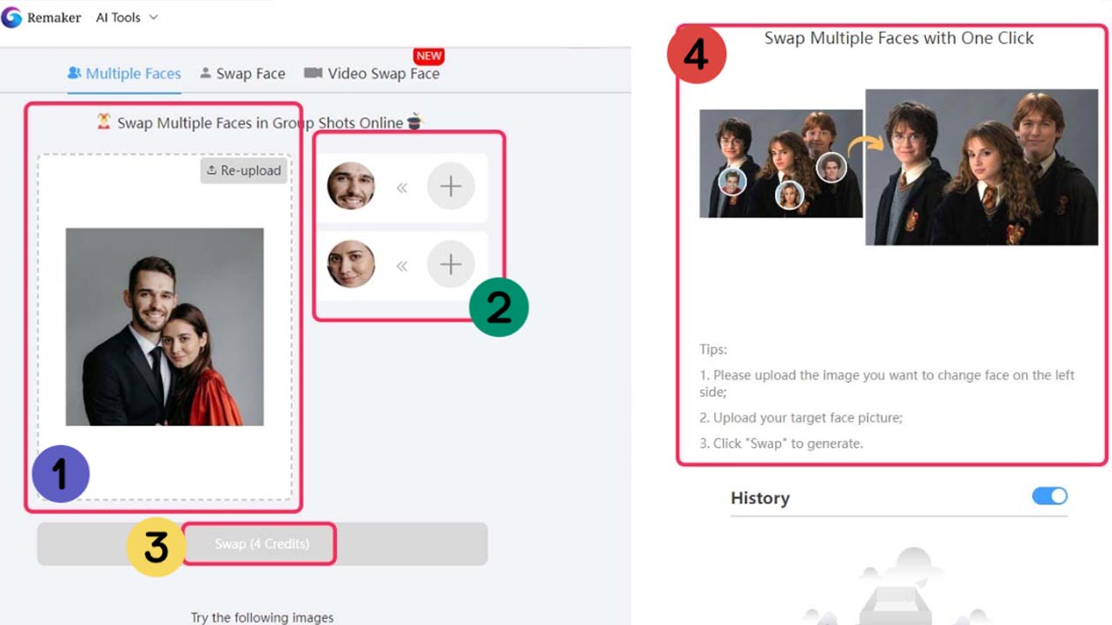Screen dimensions: 1112x625
Task: Open the Video Swap Face tab
Action: click(372, 74)
